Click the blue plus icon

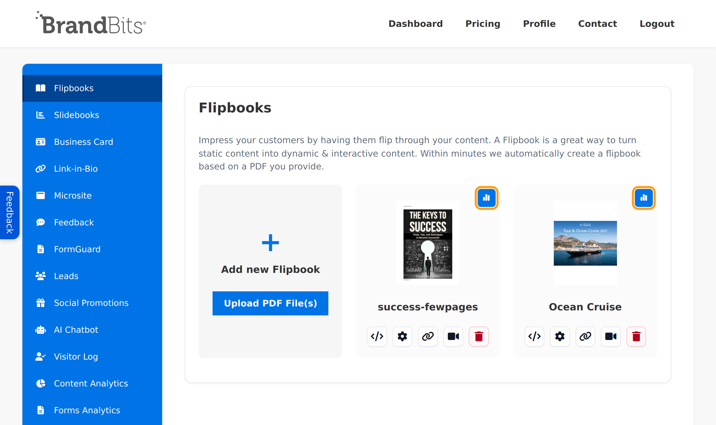coord(270,243)
